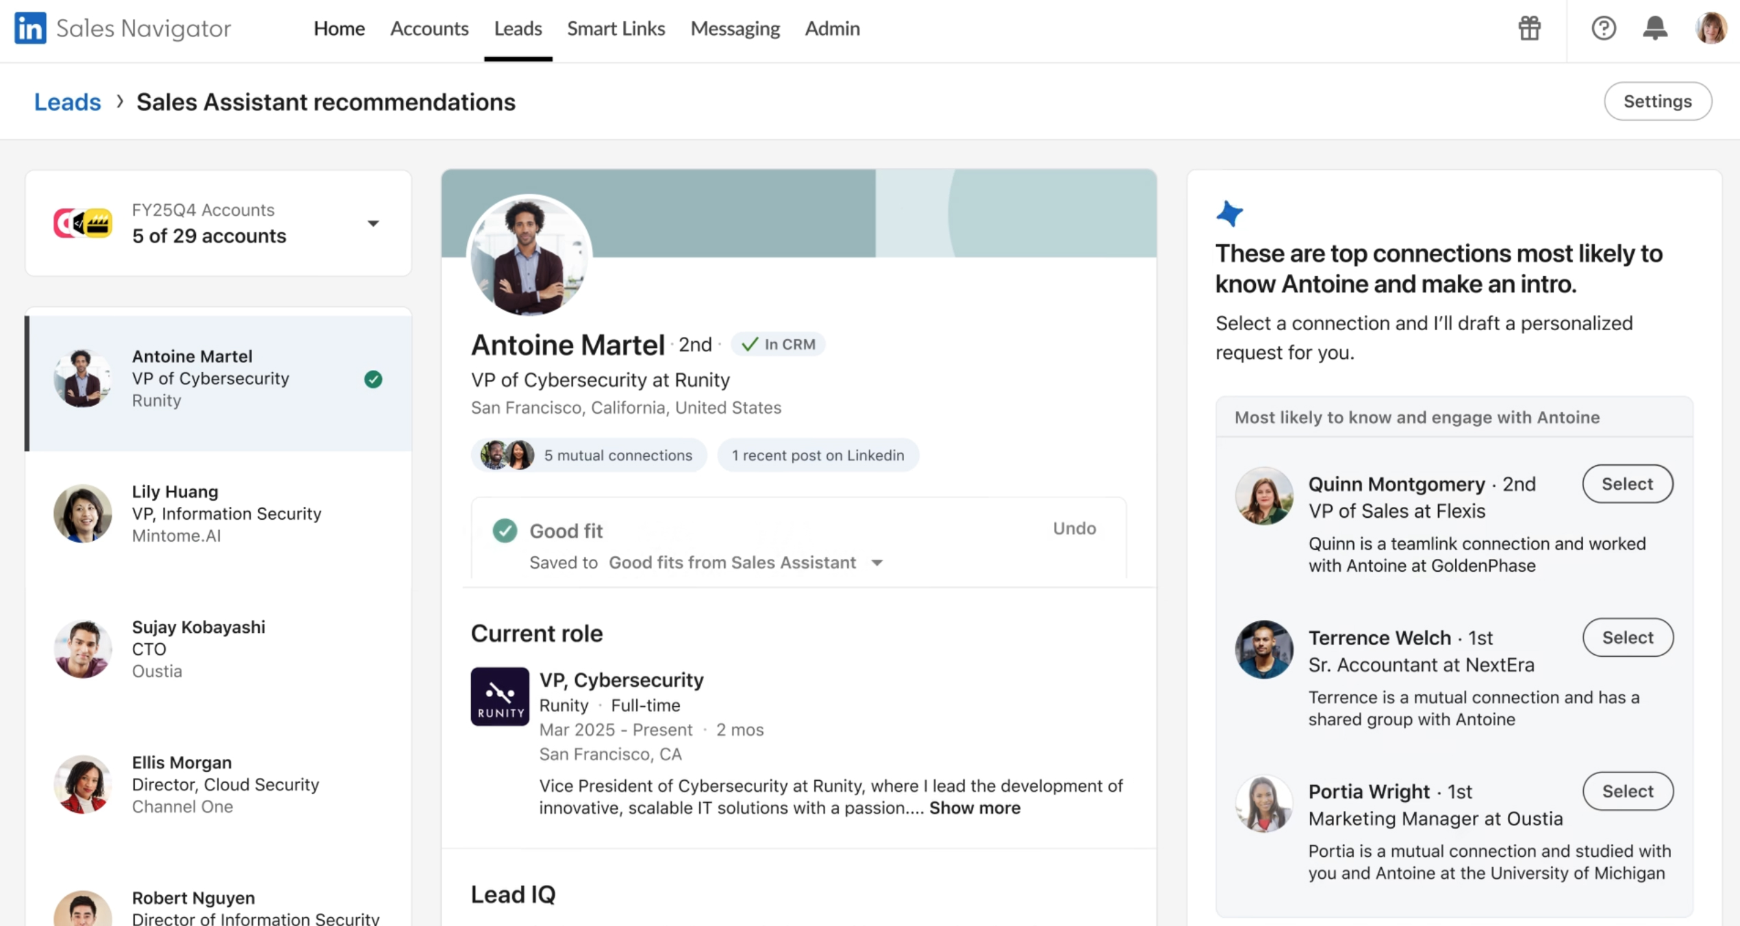Viewport: 1740px width, 926px height.
Task: Select Quinn Montgomery for an intro
Action: 1627,484
